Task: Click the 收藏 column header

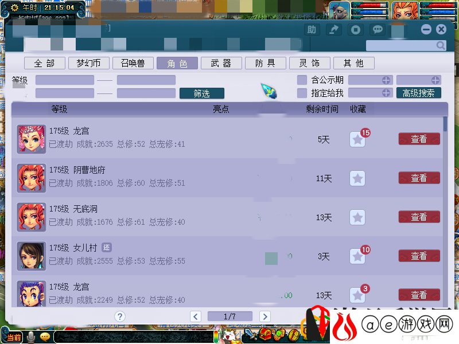Action: tap(358, 109)
